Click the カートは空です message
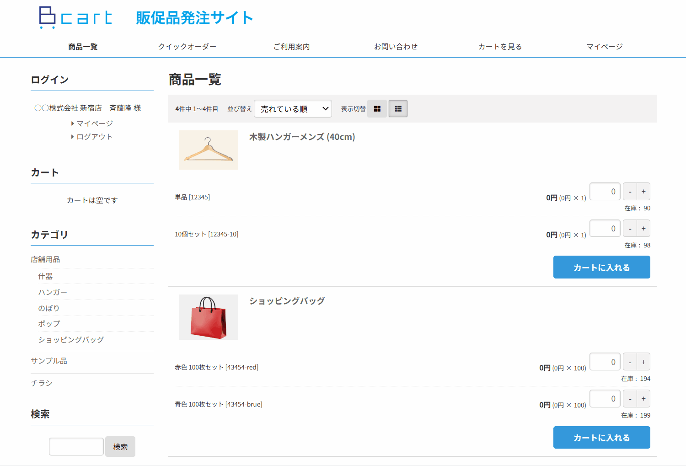The width and height of the screenshot is (686, 466). (x=92, y=200)
